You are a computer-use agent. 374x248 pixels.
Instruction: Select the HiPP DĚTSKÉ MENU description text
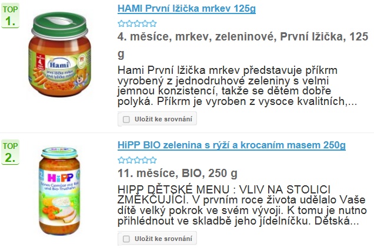coord(242,205)
